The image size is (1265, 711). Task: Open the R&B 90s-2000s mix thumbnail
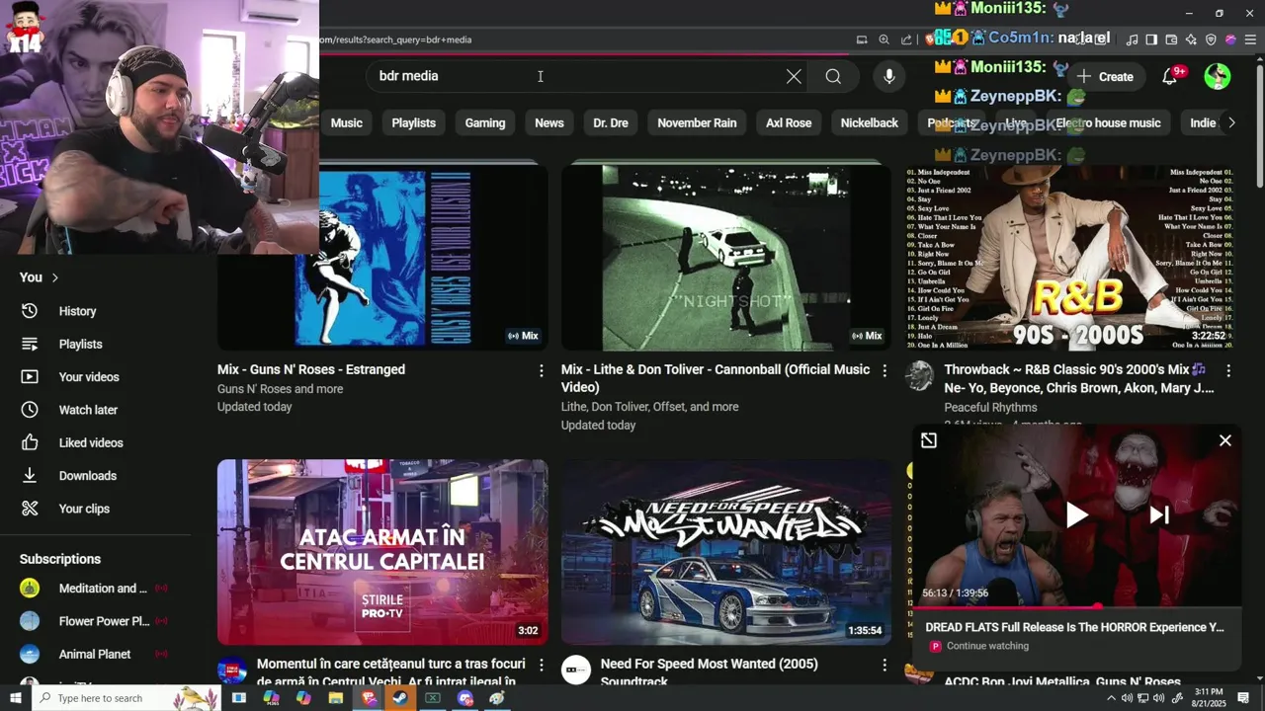point(1070,257)
